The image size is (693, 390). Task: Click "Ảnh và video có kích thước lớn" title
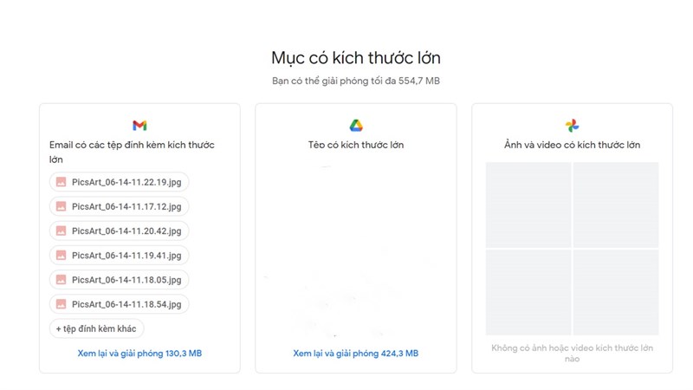click(572, 145)
